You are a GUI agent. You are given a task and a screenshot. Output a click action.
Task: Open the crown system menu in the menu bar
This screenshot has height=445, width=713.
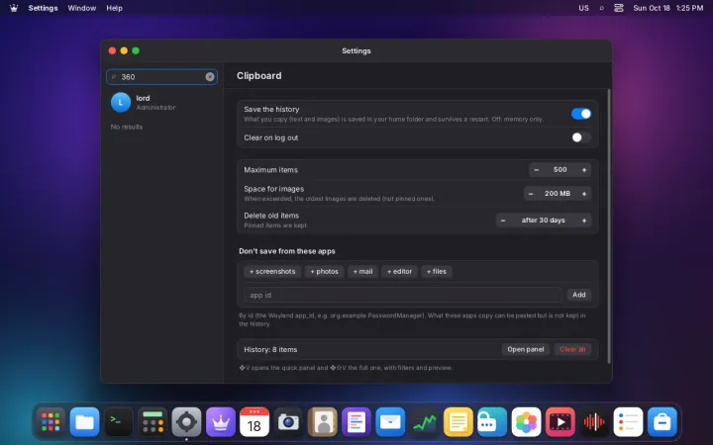[x=14, y=8]
